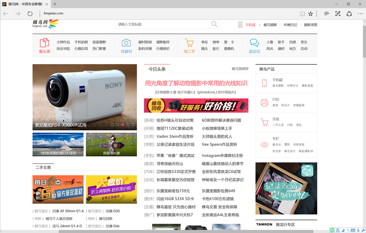
Task: Click the IME keyboard icon in tray
Action: point(353,230)
